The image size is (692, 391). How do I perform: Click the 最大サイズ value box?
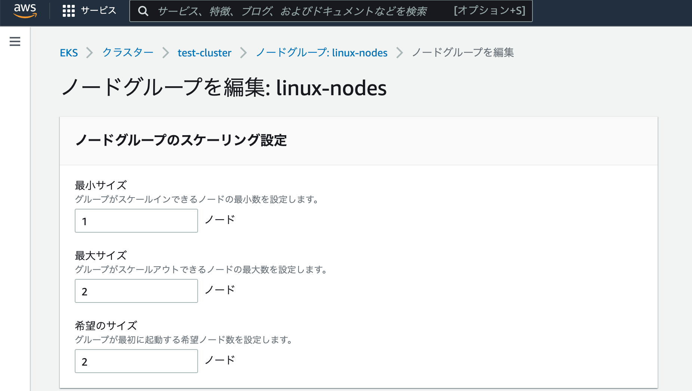pos(136,291)
